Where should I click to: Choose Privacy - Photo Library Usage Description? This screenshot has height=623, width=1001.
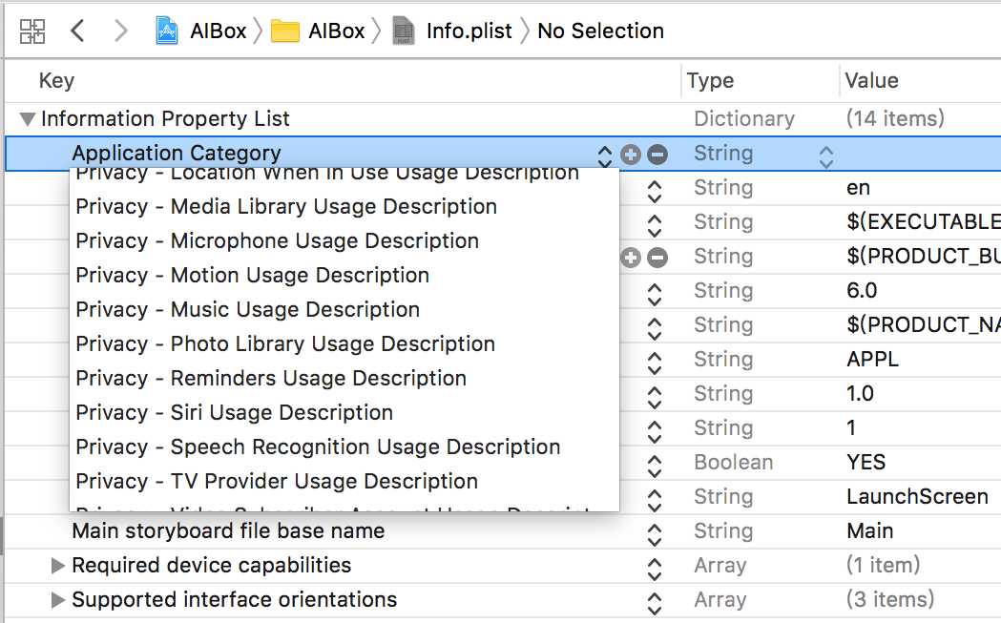click(x=284, y=344)
